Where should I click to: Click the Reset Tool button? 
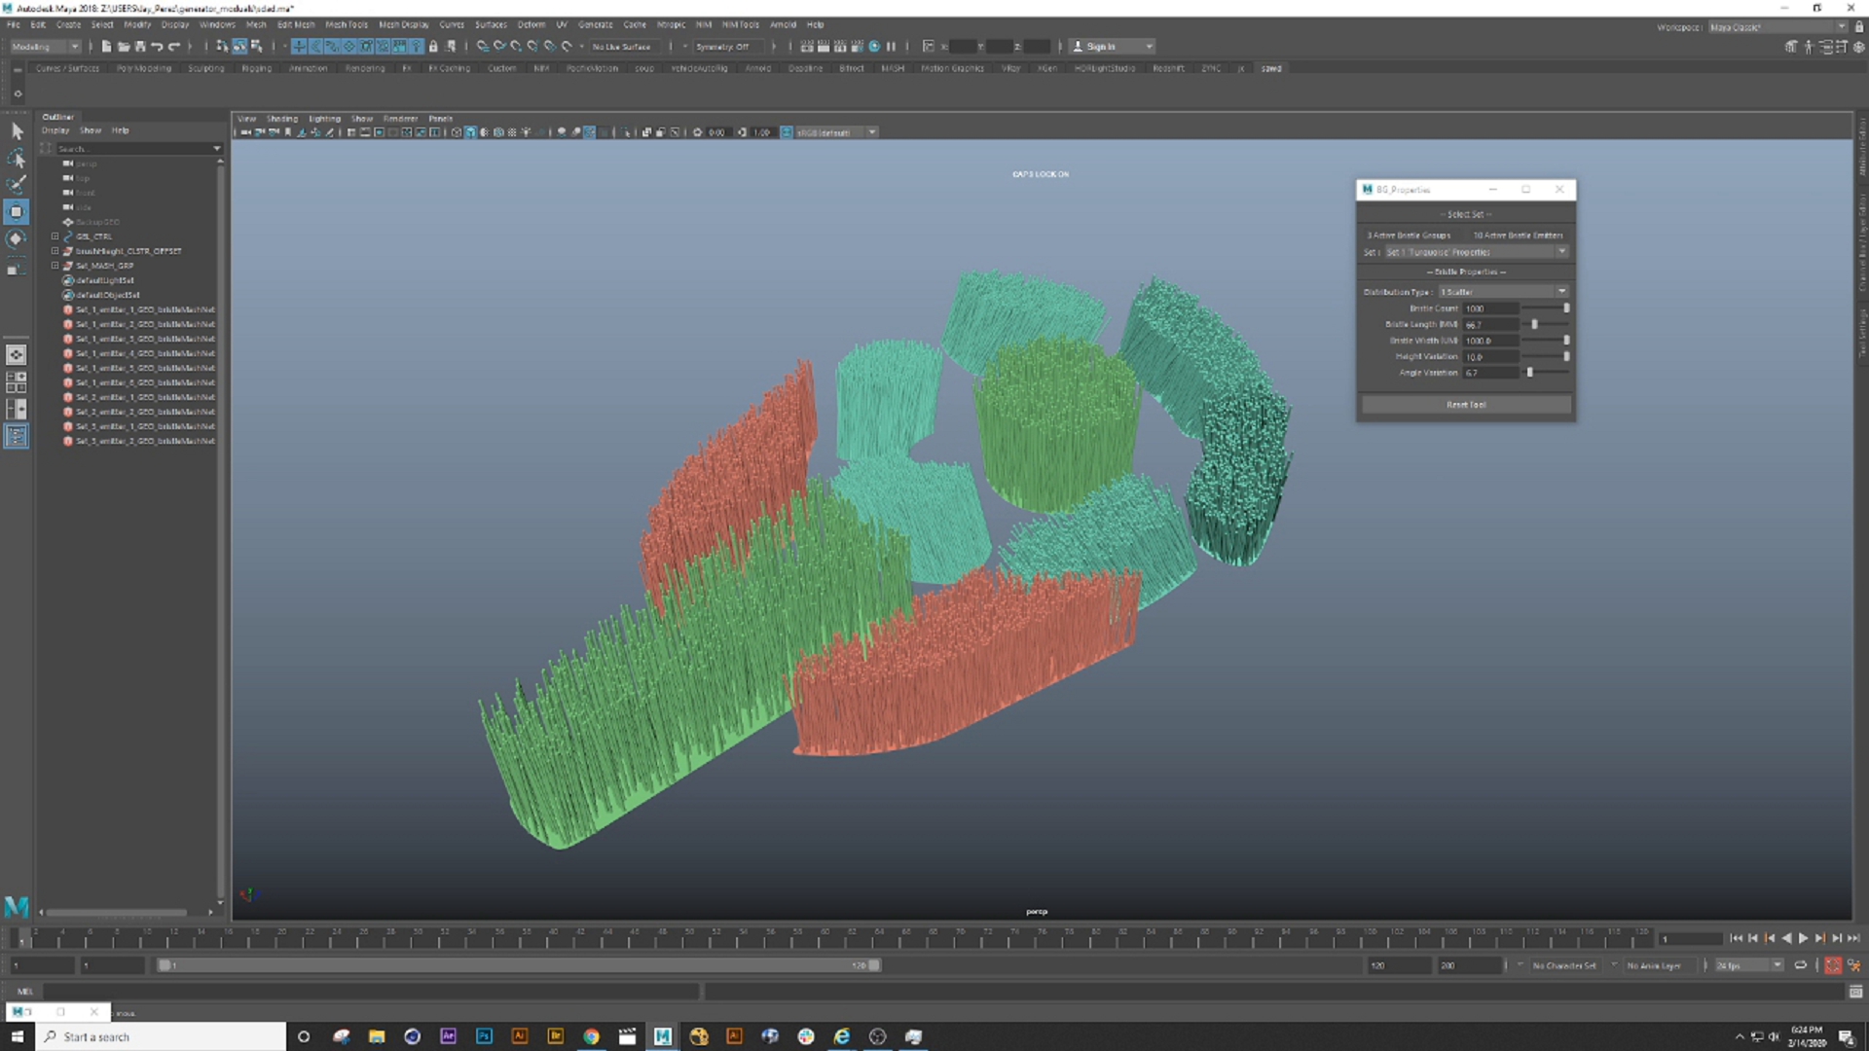tap(1465, 405)
